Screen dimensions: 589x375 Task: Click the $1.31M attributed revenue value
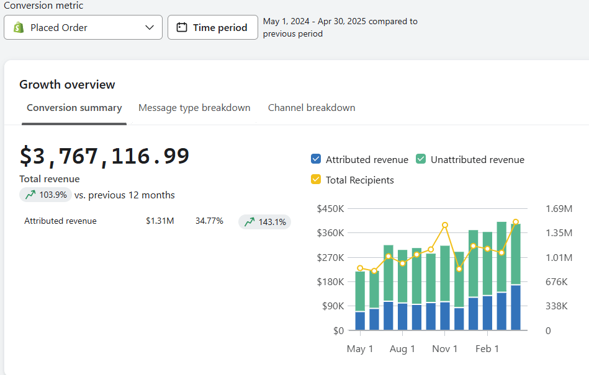point(160,221)
